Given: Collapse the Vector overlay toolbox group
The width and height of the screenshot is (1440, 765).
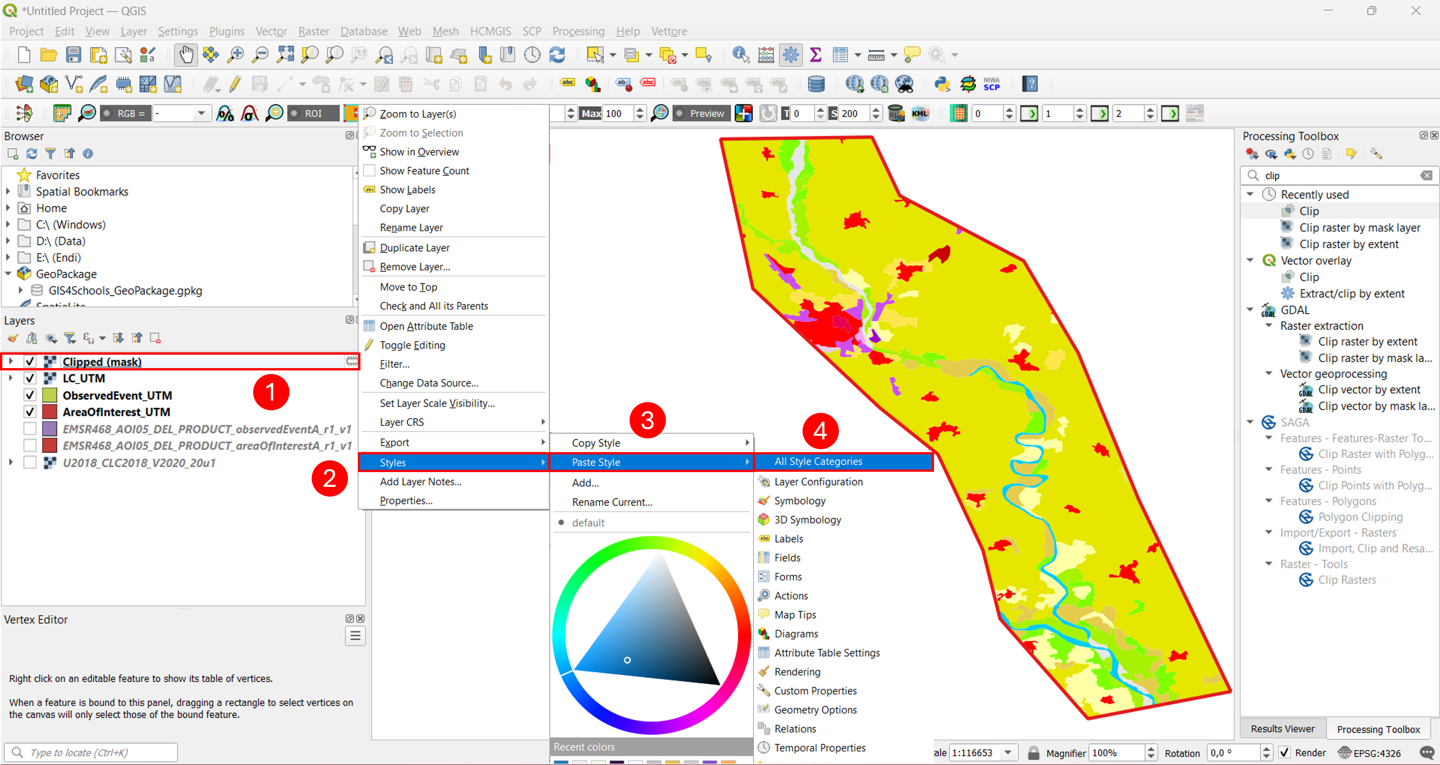Looking at the screenshot, I should (x=1251, y=261).
